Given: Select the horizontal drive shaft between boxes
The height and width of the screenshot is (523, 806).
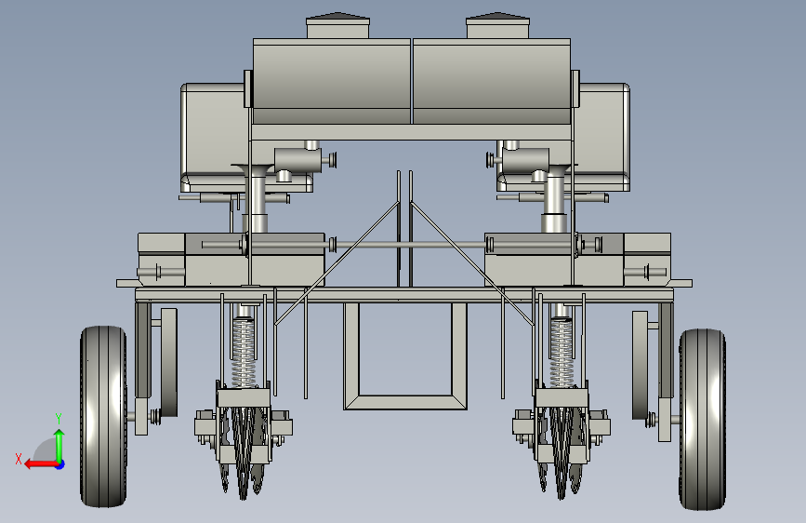Looking at the screenshot, I should point(410,245).
